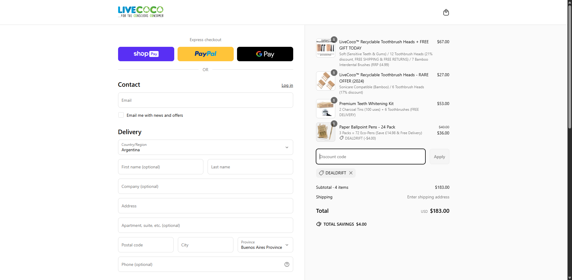Image resolution: width=572 pixels, height=280 pixels.
Task: Click the tag icon in the DEALDRIFT chip
Action: pyautogui.click(x=321, y=173)
